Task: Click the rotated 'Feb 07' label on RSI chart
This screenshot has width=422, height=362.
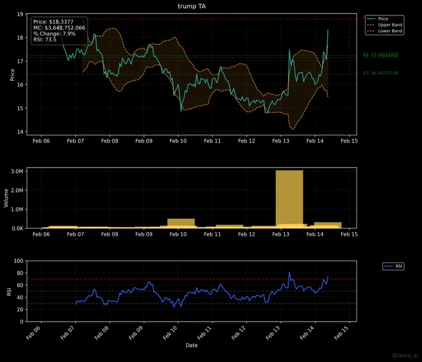Action: [x=67, y=333]
